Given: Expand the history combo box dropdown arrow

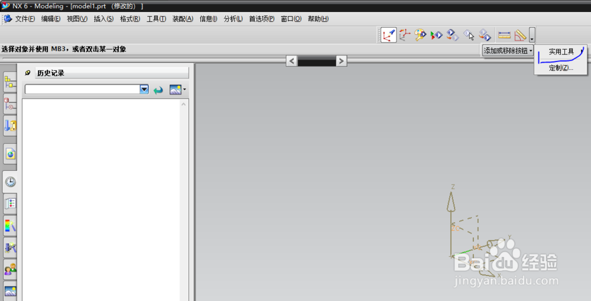Looking at the screenshot, I should click(x=144, y=89).
